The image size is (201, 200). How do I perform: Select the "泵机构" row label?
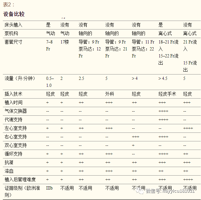coord(11,34)
